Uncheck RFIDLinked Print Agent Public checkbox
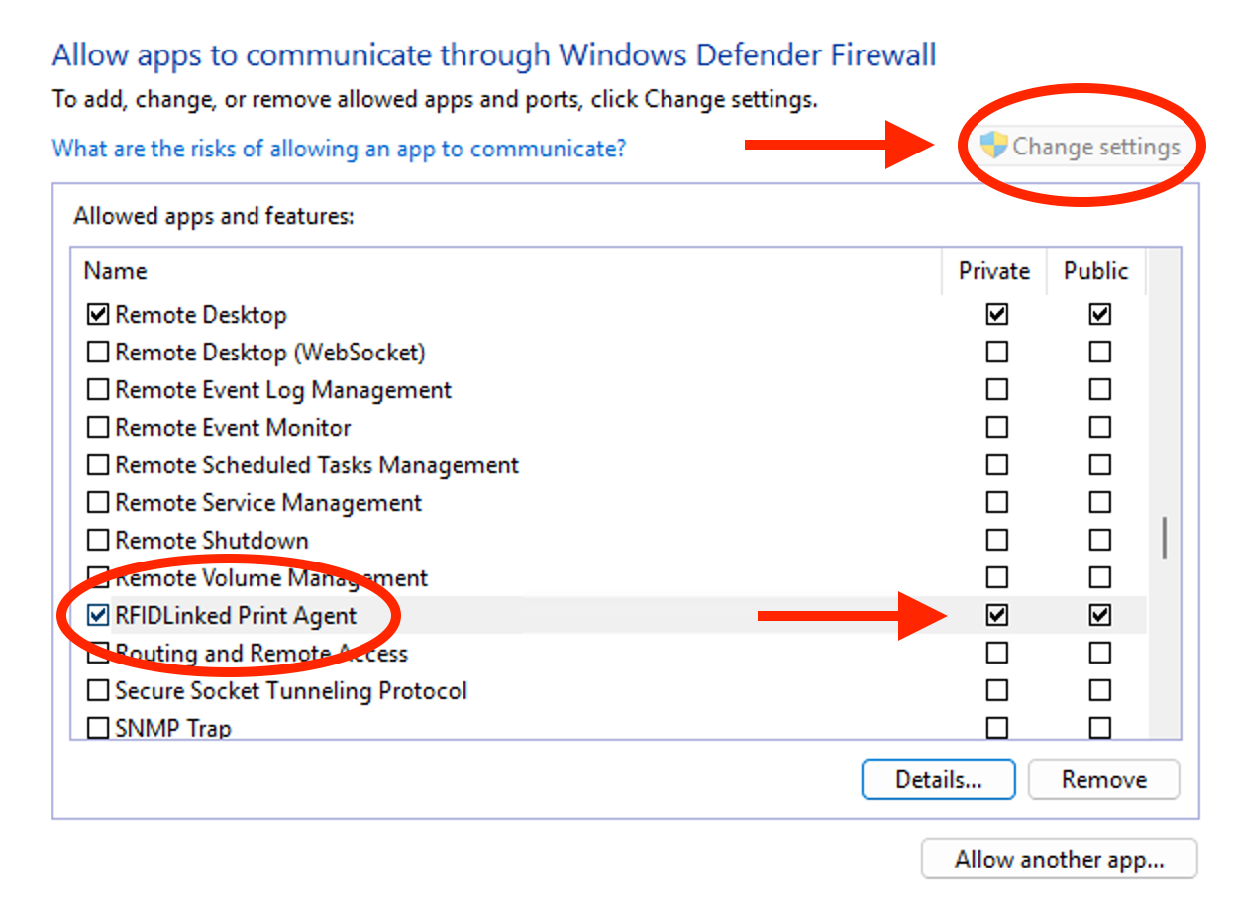Image resolution: width=1236 pixels, height=919 pixels. [1099, 616]
